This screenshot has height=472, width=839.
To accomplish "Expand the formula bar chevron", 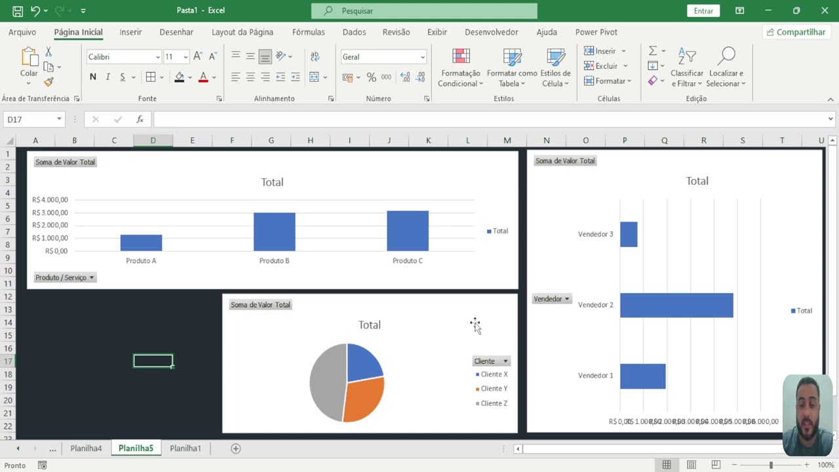I will click(x=830, y=119).
